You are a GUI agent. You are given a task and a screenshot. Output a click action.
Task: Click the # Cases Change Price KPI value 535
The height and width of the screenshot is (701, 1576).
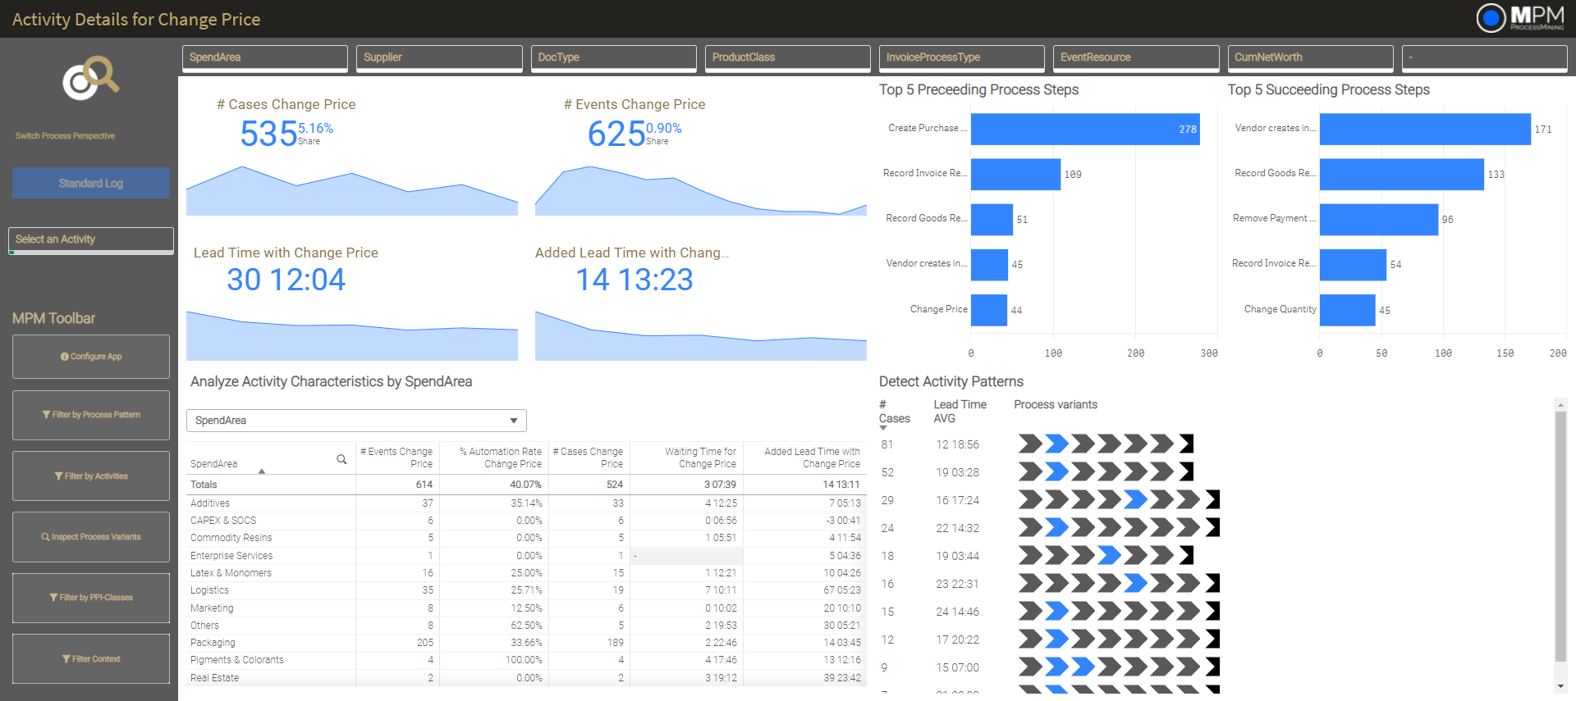click(x=268, y=134)
